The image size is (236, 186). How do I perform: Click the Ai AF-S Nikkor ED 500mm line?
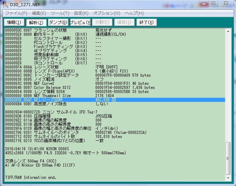40,165
